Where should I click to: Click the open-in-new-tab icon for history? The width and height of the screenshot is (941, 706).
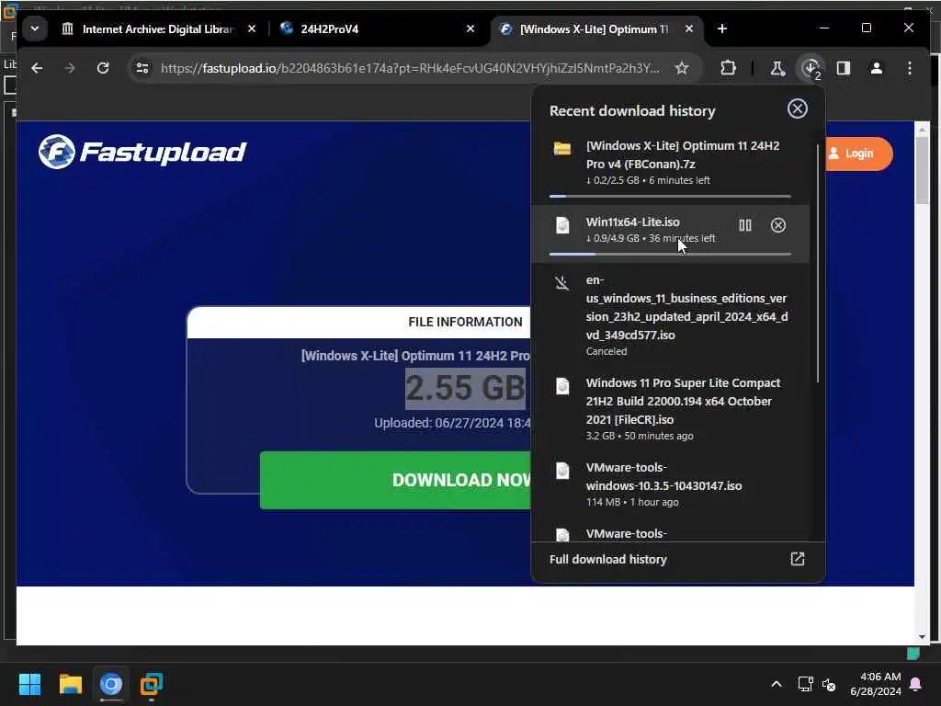(797, 560)
